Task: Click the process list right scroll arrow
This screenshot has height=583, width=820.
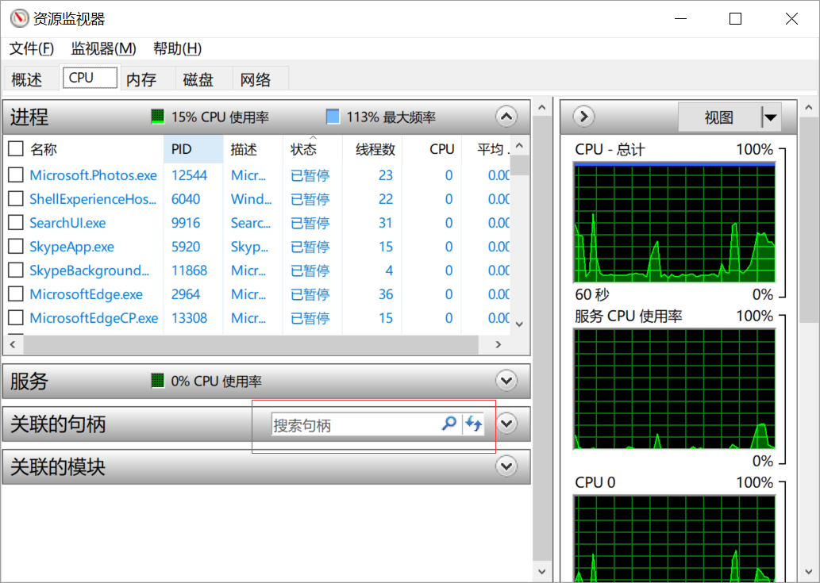Action: [498, 344]
